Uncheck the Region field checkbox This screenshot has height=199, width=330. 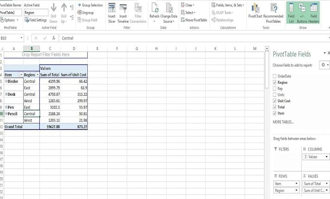tap(275, 82)
